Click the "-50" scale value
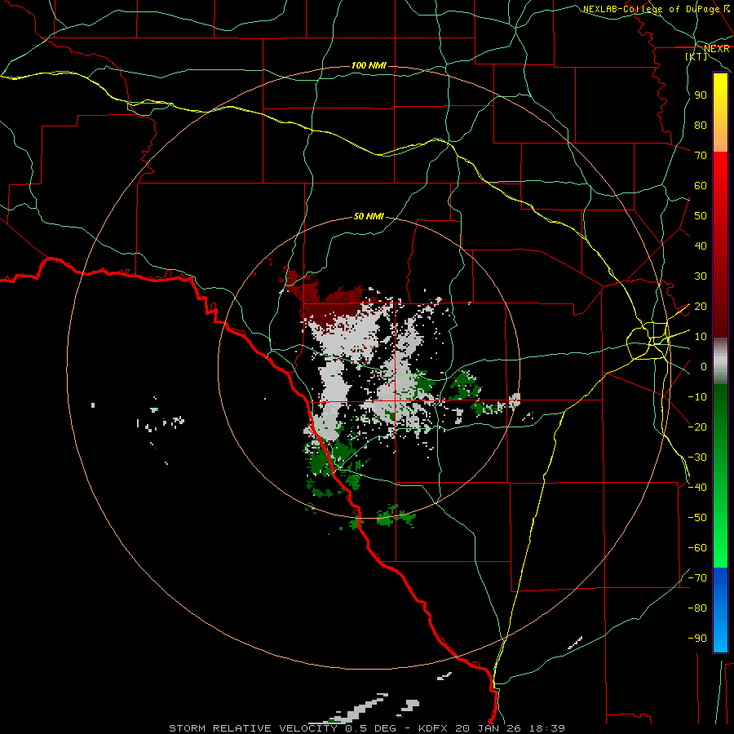 point(697,518)
